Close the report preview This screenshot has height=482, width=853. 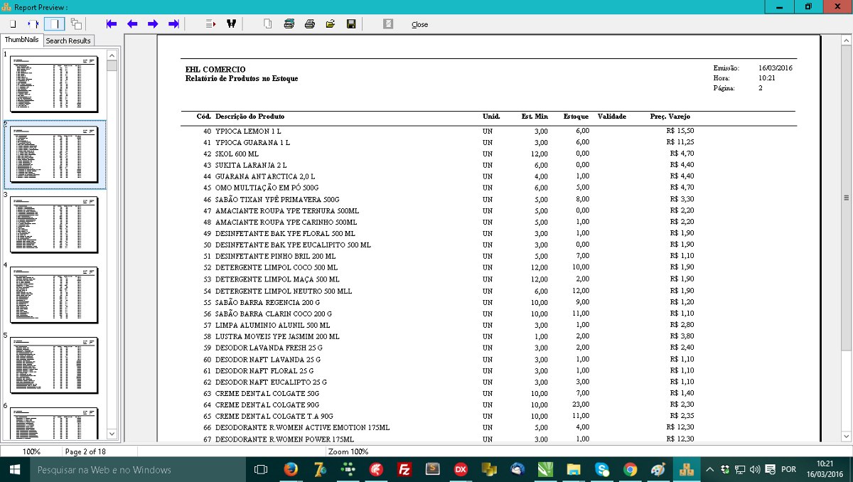420,24
